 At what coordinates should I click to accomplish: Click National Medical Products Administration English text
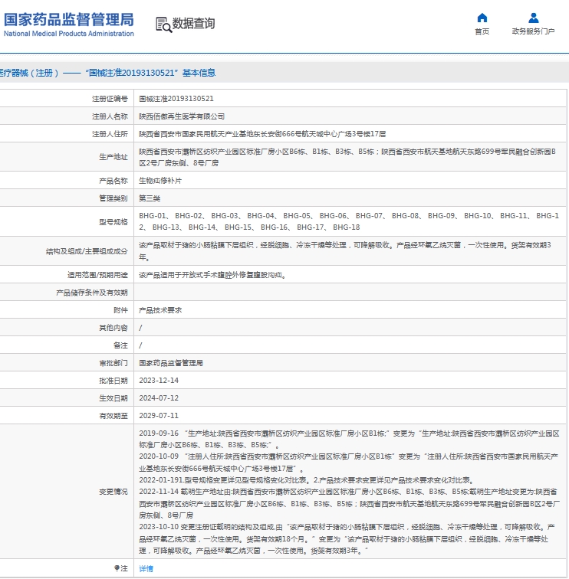coord(69,34)
